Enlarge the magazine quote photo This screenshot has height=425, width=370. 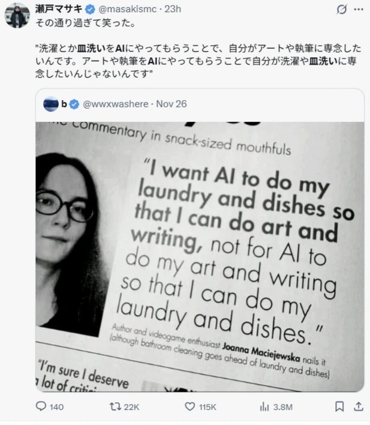(200, 257)
